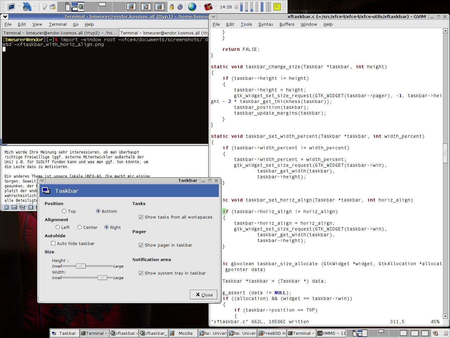The height and width of the screenshot is (338, 450).
Task: Click the system tray icon near bottom-right corner
Action: [436, 333]
